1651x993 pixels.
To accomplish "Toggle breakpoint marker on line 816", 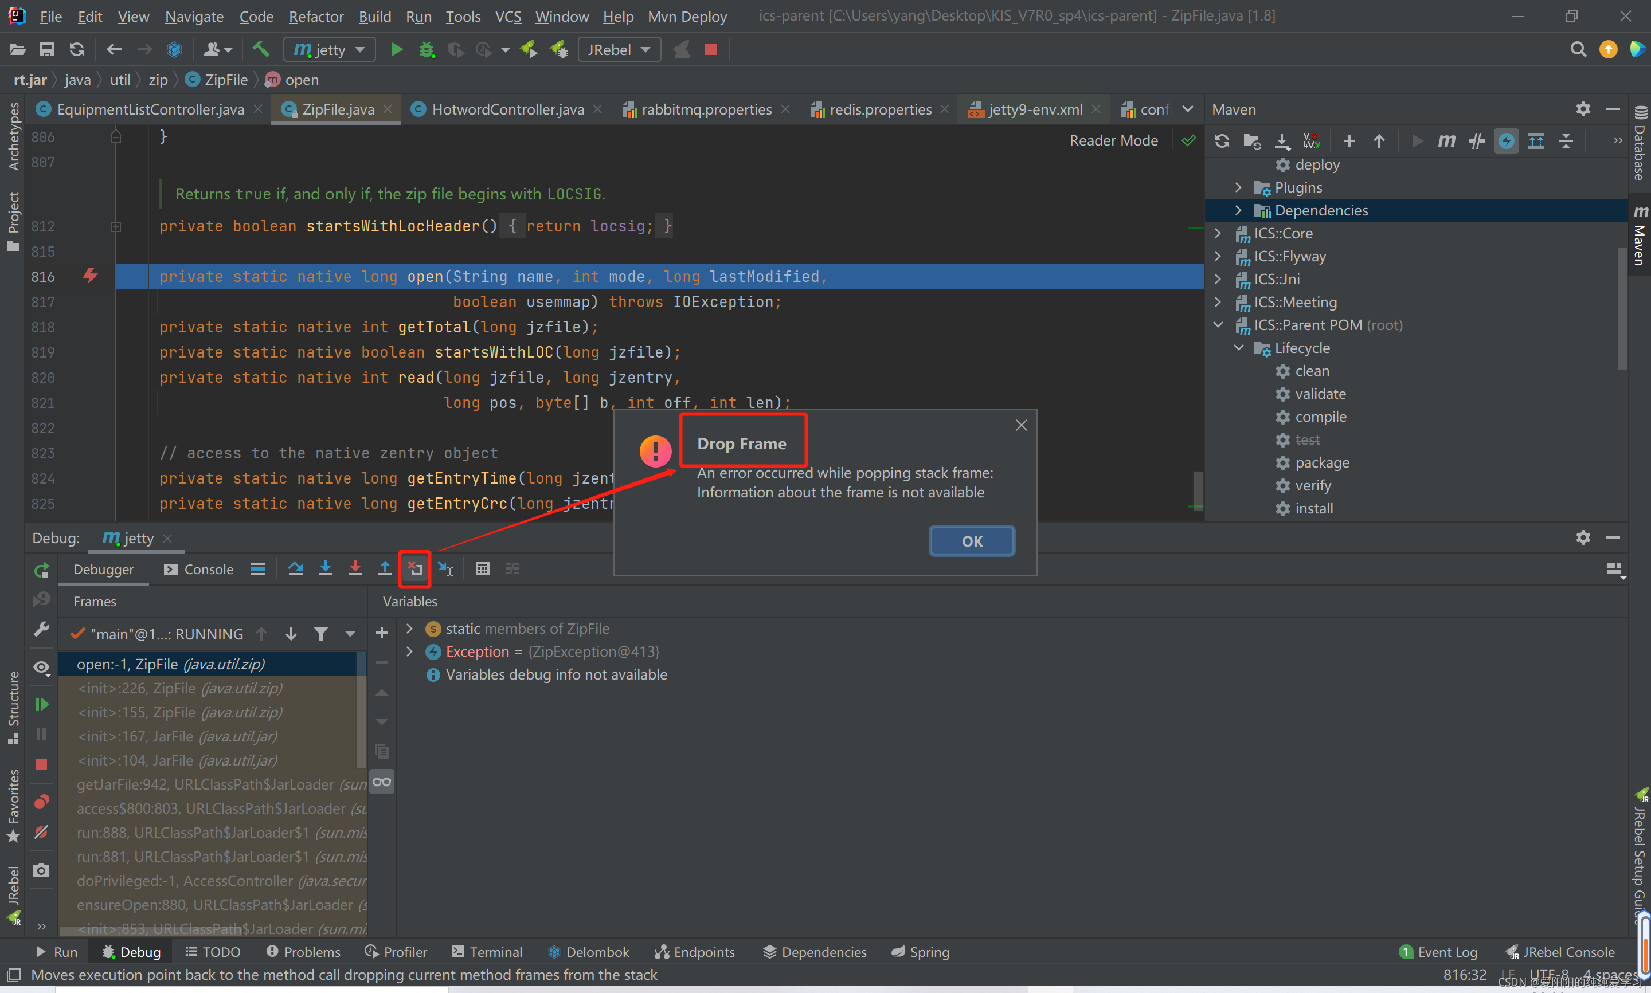I will 91,276.
